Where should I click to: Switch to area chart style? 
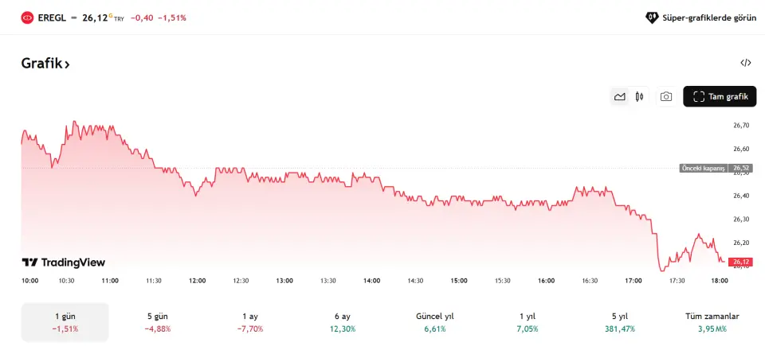click(x=619, y=97)
